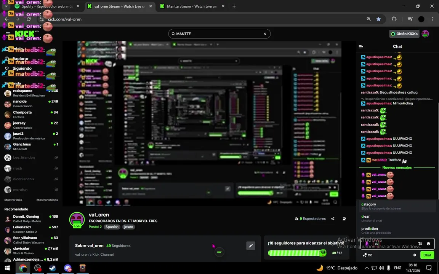Open Steam from the taskbar
Screen dimensions: 439x274
click(x=52, y=268)
